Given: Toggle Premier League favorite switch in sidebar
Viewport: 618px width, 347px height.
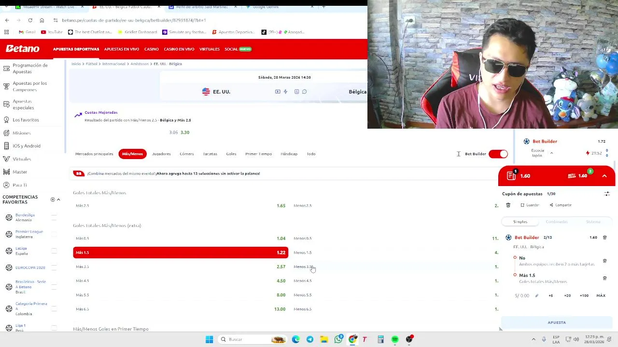Looking at the screenshot, I should [x=54, y=234].
